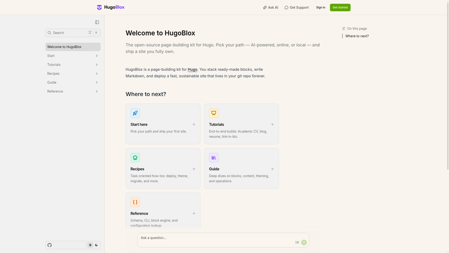The image size is (449, 253).
Task: Open Guide in the sidebar
Action: point(73,82)
